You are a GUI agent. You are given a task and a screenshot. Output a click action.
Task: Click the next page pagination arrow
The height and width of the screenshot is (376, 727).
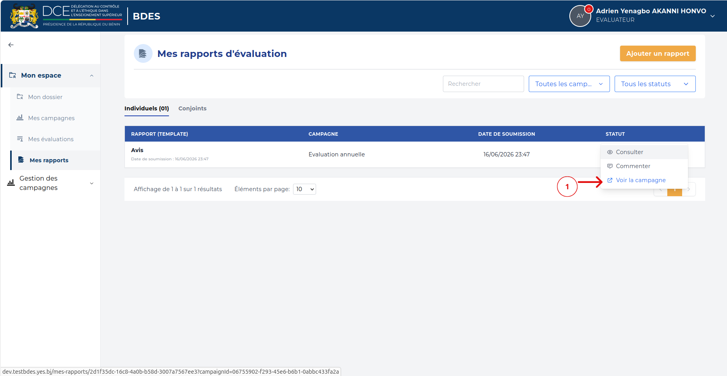(689, 190)
